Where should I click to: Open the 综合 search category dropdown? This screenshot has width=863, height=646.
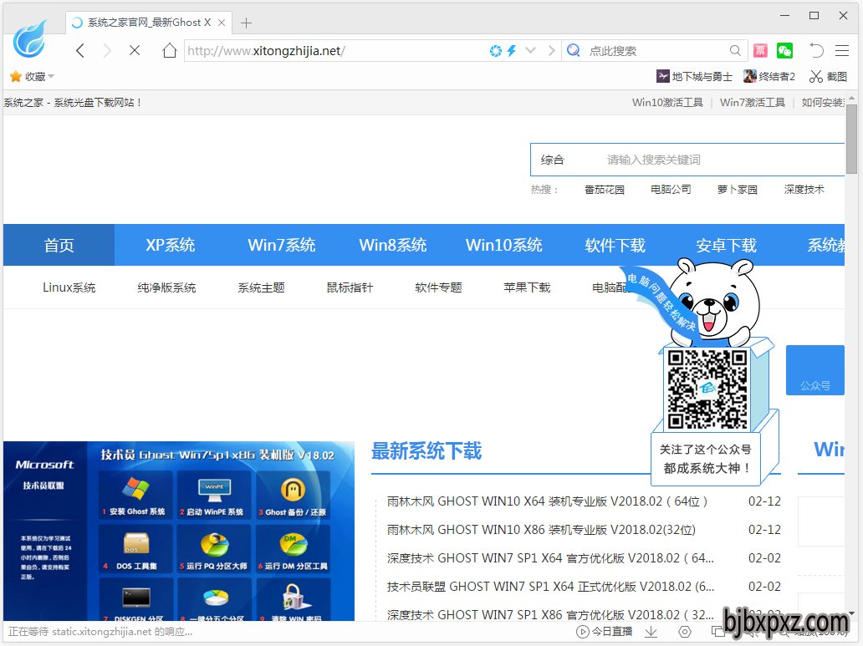pyautogui.click(x=552, y=160)
